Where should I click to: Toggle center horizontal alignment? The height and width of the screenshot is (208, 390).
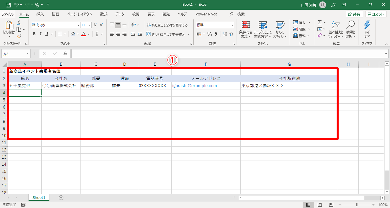tap(118, 34)
